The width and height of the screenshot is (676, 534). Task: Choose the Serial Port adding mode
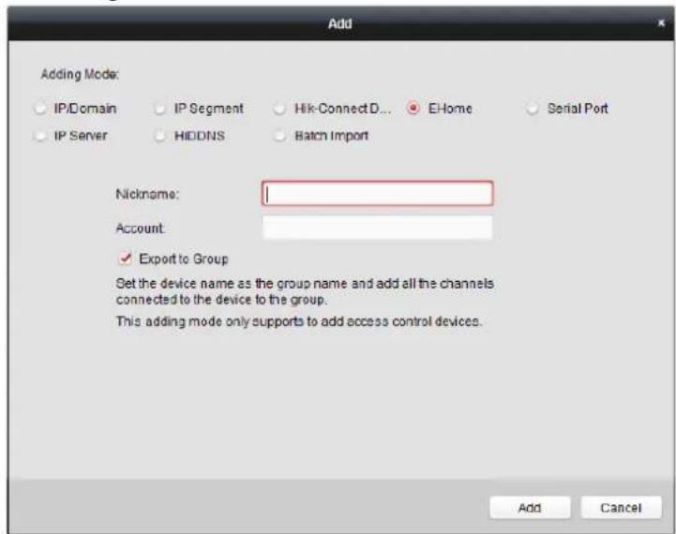(x=533, y=109)
